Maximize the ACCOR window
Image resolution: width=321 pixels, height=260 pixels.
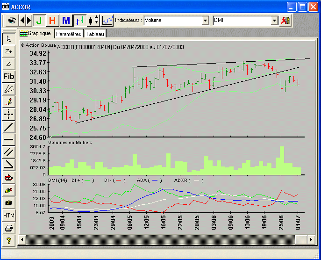[302, 7]
